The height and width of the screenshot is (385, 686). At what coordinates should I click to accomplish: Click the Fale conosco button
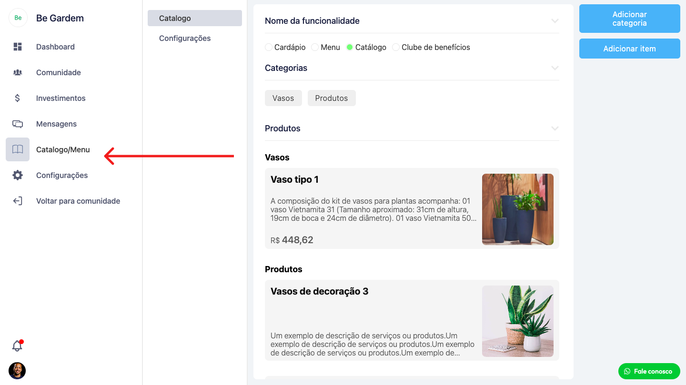(x=649, y=371)
